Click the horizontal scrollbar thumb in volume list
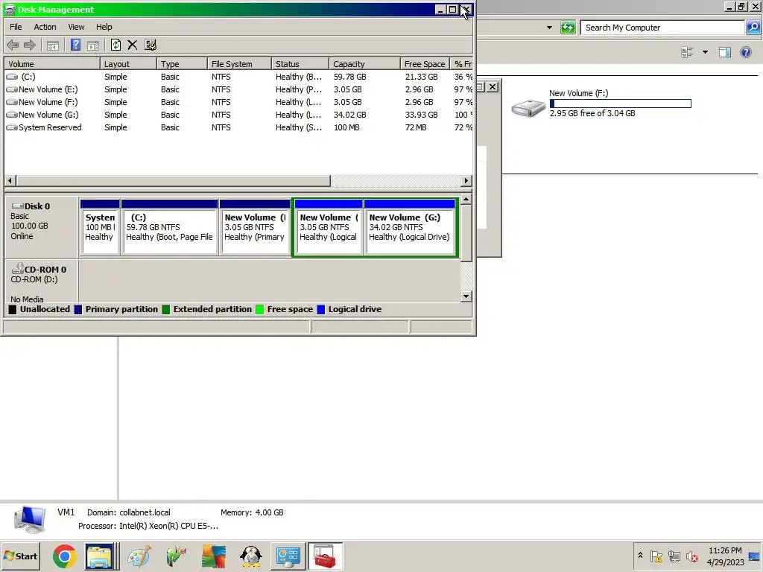 pyautogui.click(x=173, y=181)
